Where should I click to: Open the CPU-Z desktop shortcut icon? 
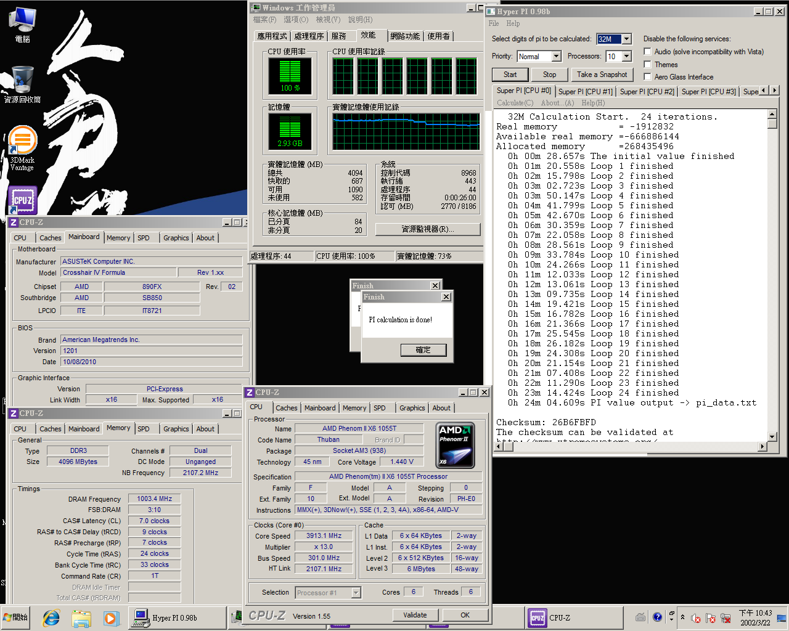pyautogui.click(x=22, y=201)
